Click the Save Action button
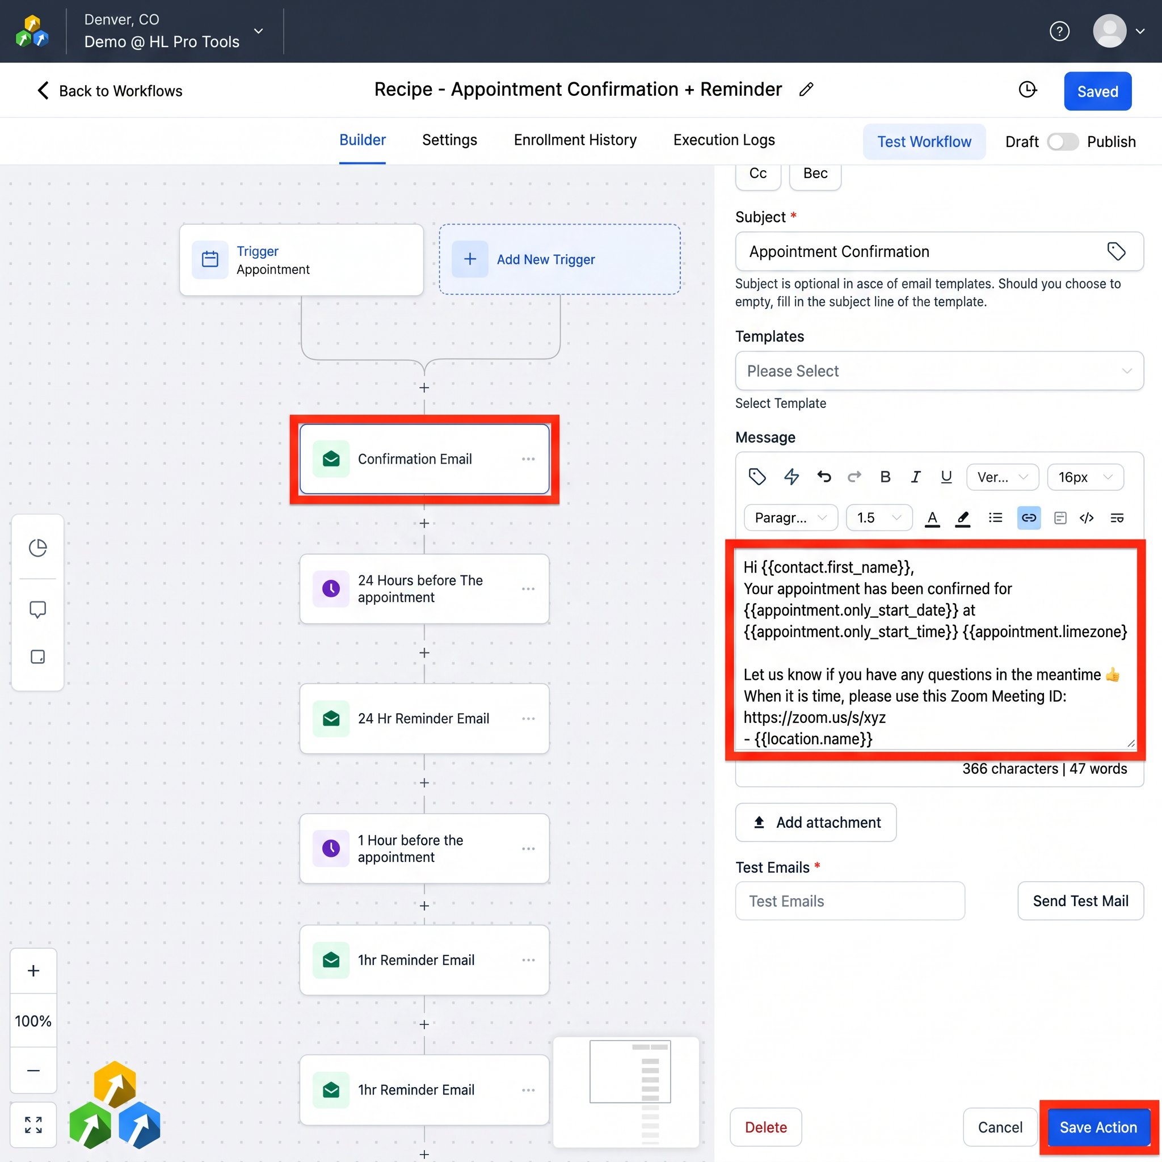The width and height of the screenshot is (1162, 1162). click(1098, 1127)
